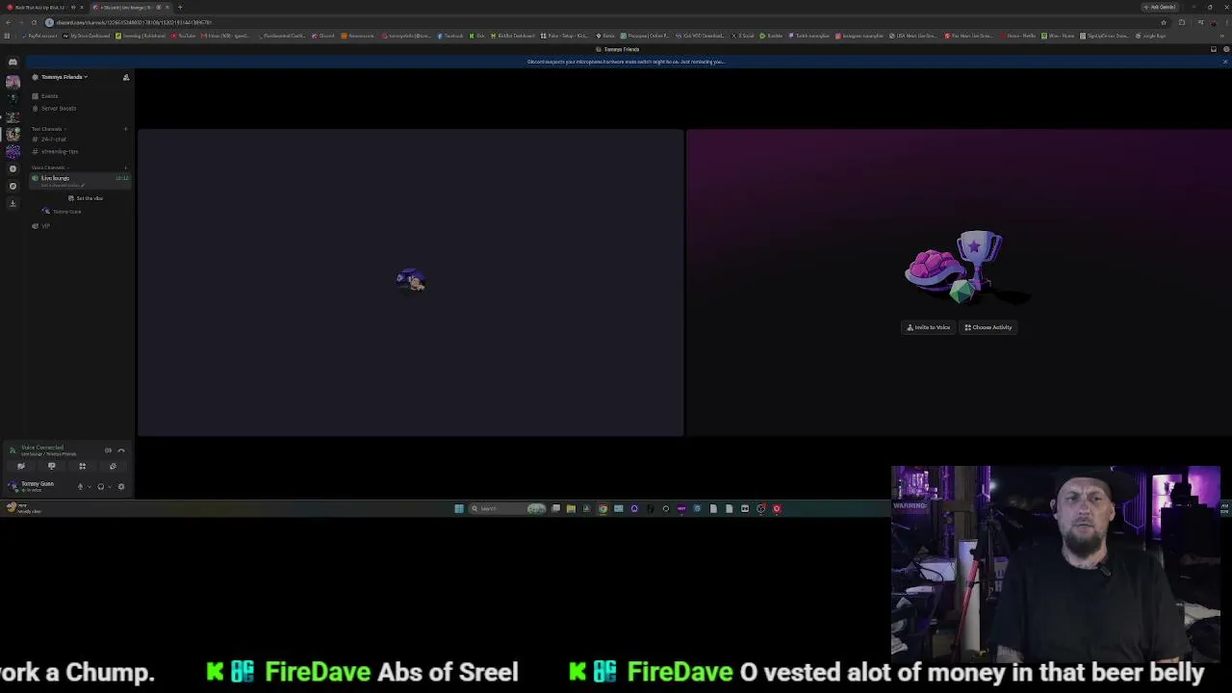Open the Windows Start menu
This screenshot has width=1232, height=693.
(x=459, y=508)
